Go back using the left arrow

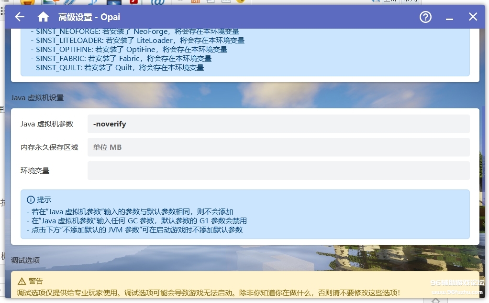(x=20, y=17)
